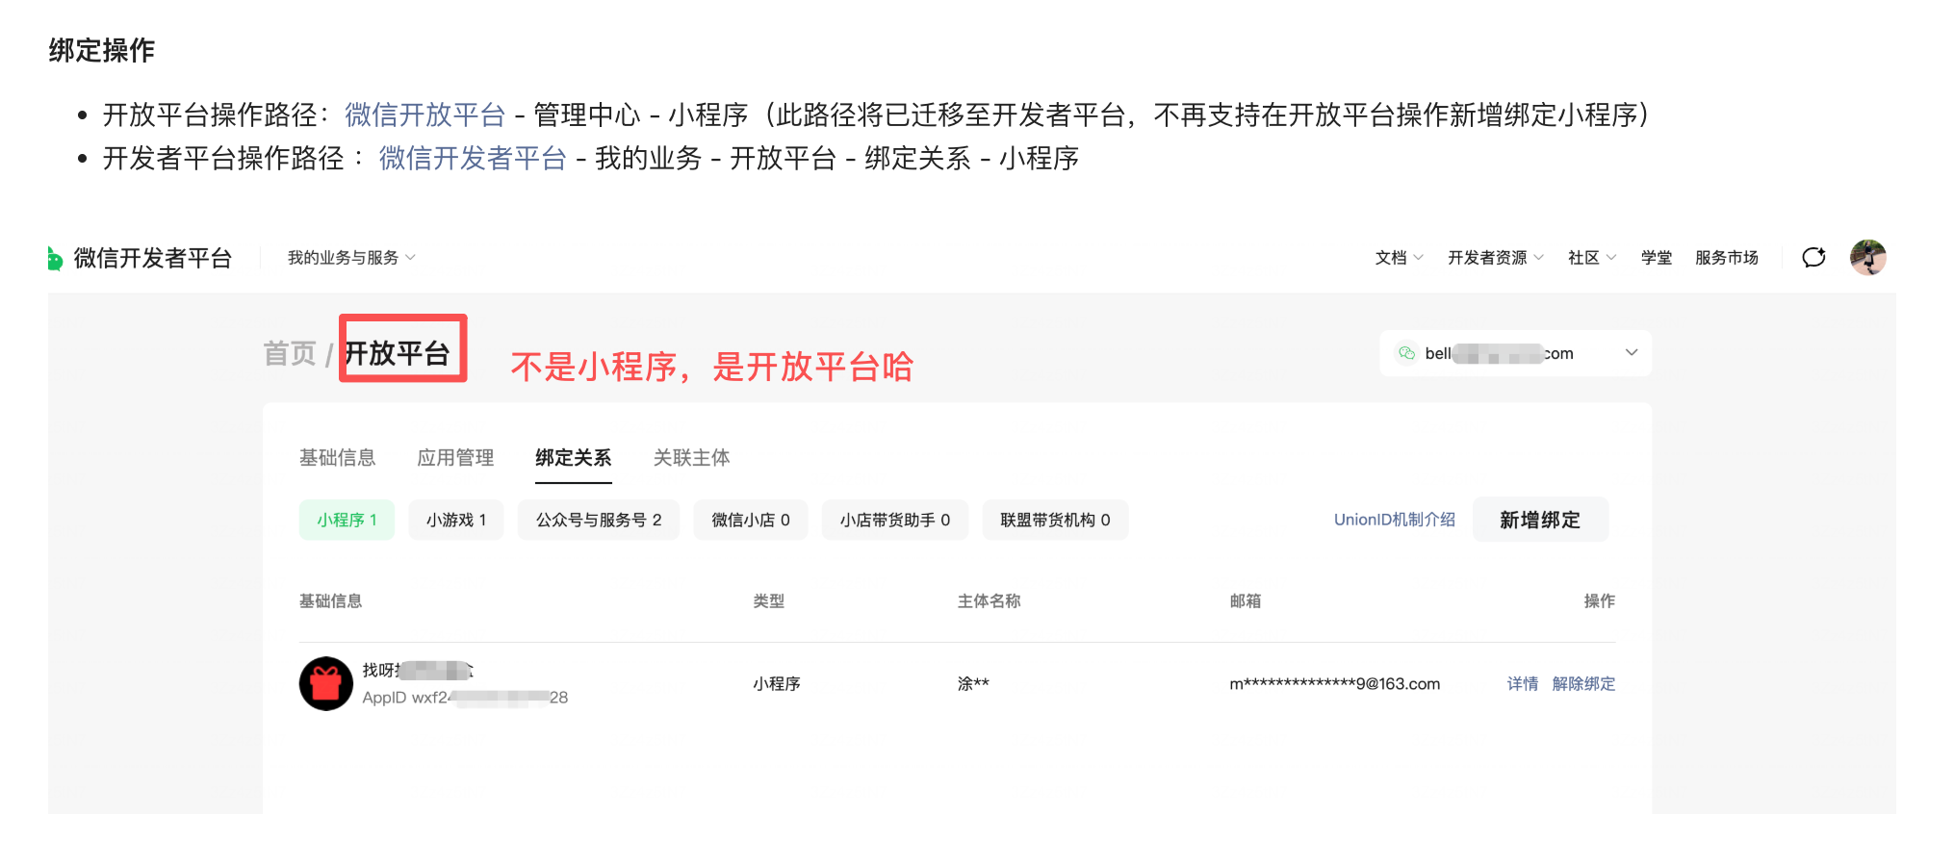Open 详情 for the bound mini program
The height and width of the screenshot is (866, 1954).
pos(1523,683)
